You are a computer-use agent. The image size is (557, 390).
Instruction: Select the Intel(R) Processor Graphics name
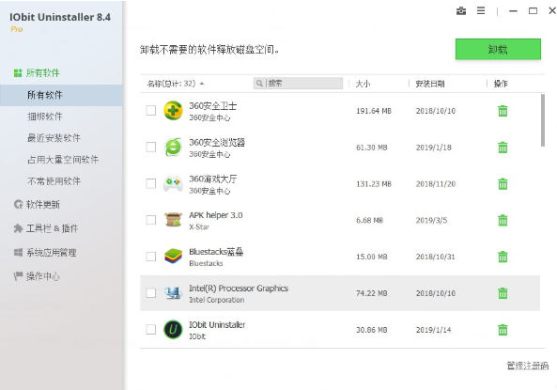[239, 289]
